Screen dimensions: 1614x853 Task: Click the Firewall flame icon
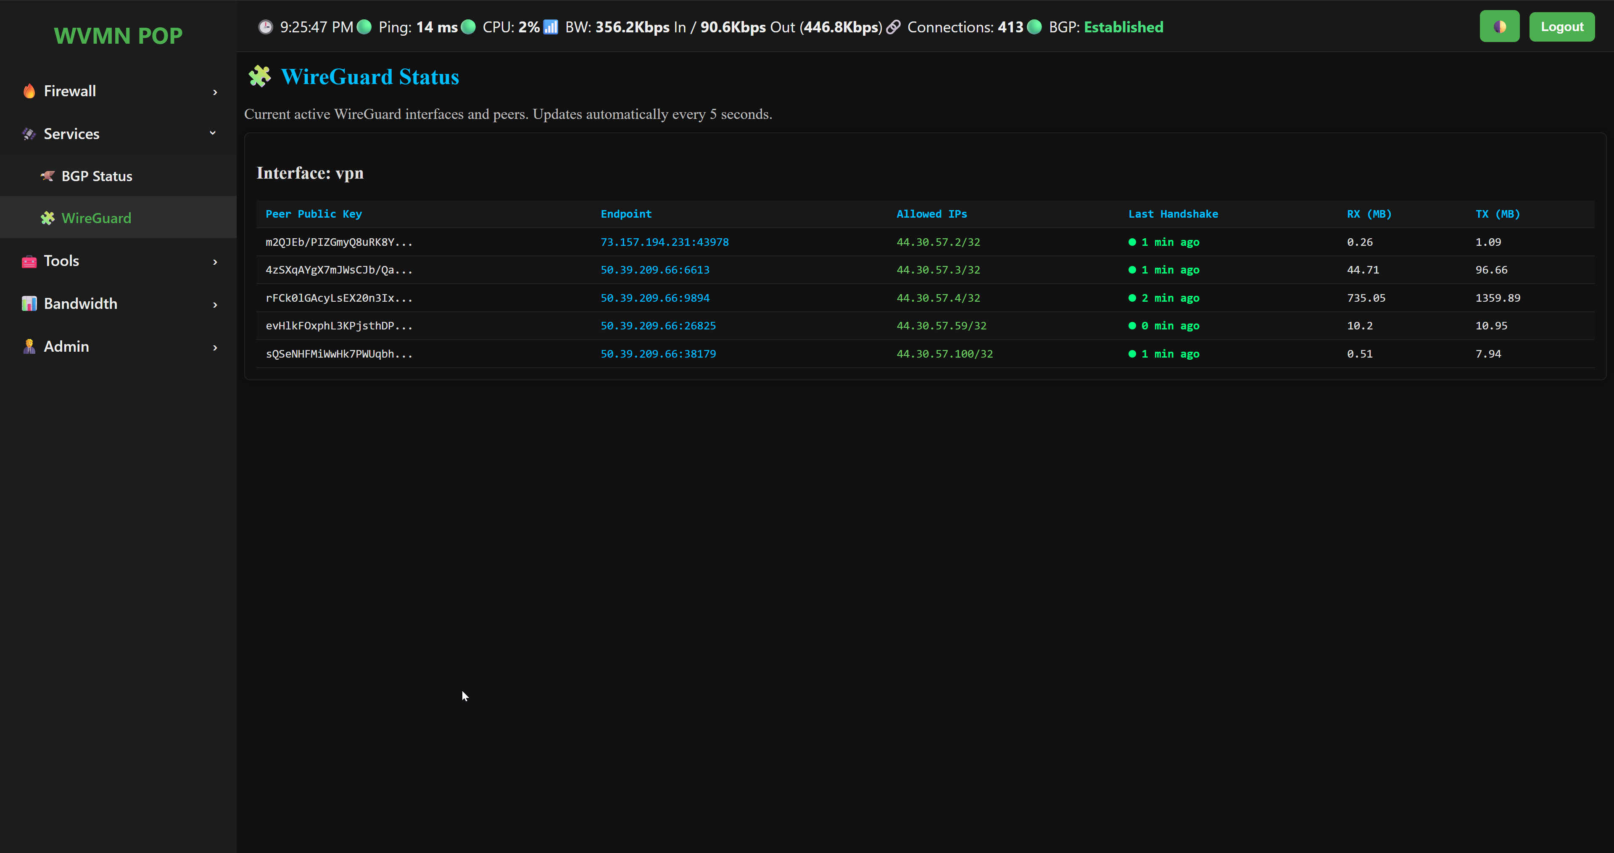pyautogui.click(x=29, y=92)
